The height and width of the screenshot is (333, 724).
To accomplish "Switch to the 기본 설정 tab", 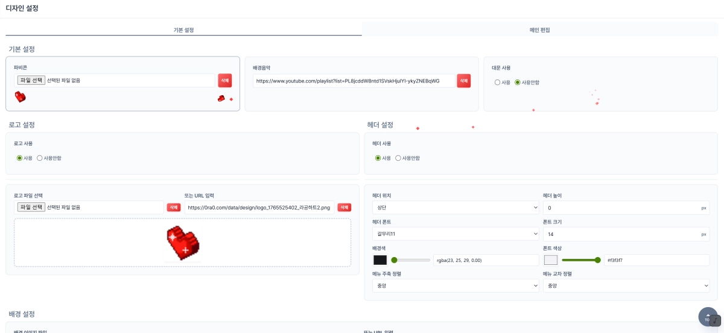I will click(183, 30).
